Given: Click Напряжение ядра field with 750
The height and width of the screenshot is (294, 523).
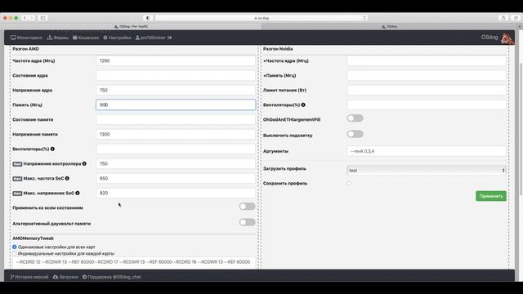Looking at the screenshot, I should click(176, 90).
